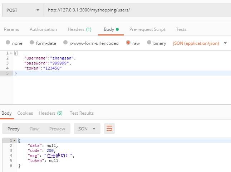Open the response JSON format dropdown

[87, 129]
